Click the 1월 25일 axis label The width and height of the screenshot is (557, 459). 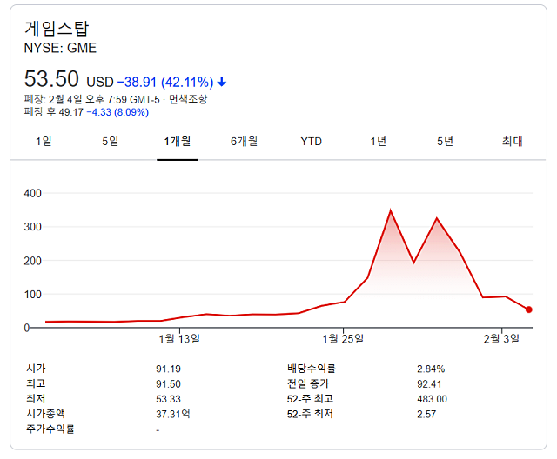(x=343, y=339)
